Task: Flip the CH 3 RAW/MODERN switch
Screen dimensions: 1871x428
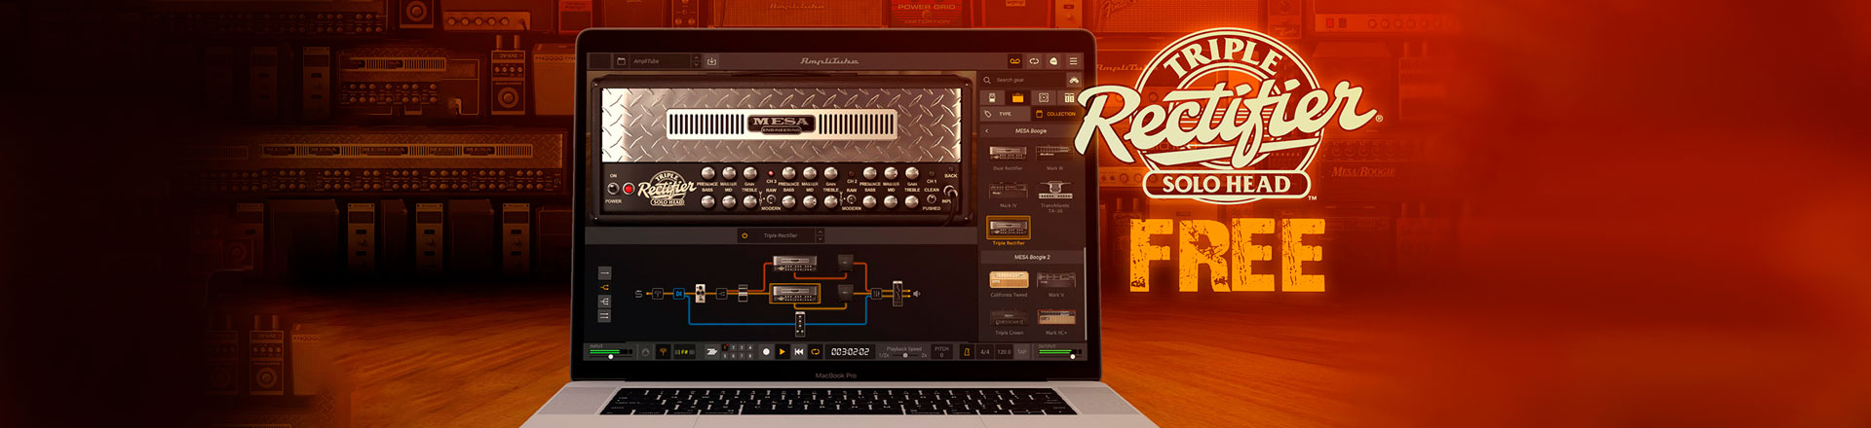Action: coord(769,198)
